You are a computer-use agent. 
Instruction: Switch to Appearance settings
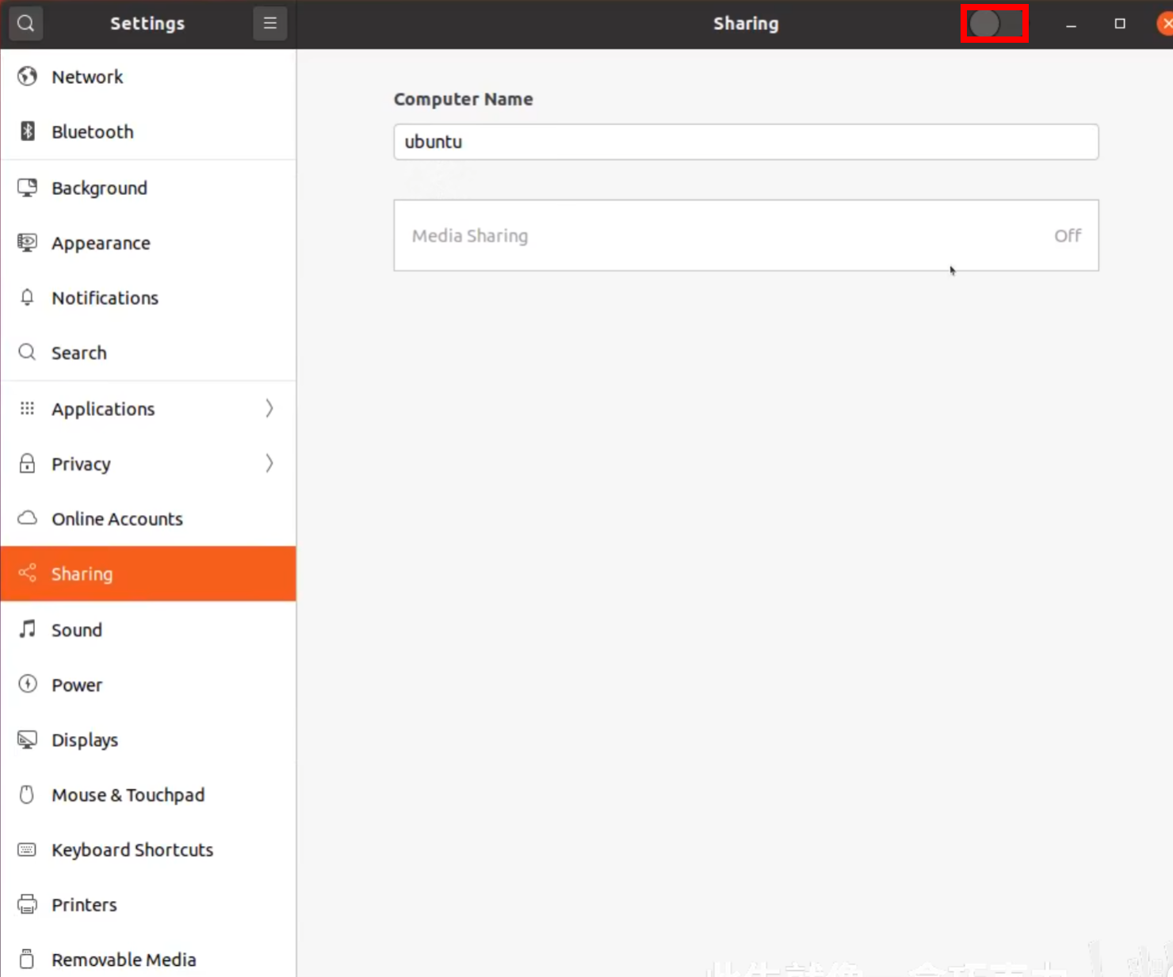[x=148, y=242]
